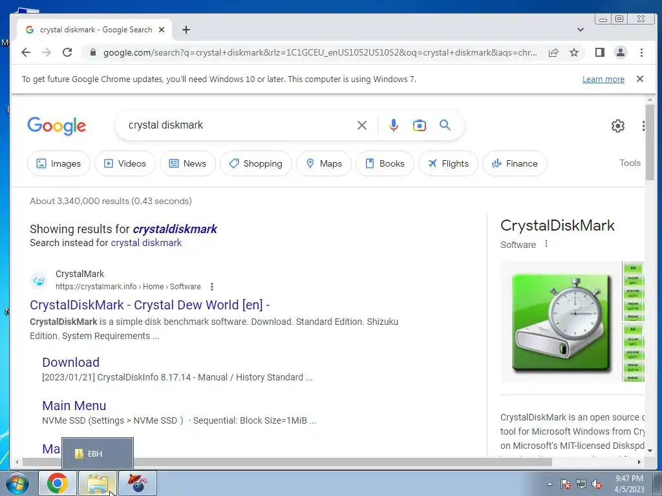Image resolution: width=662 pixels, height=496 pixels.
Task: Filter results by Maps
Action: point(324,163)
